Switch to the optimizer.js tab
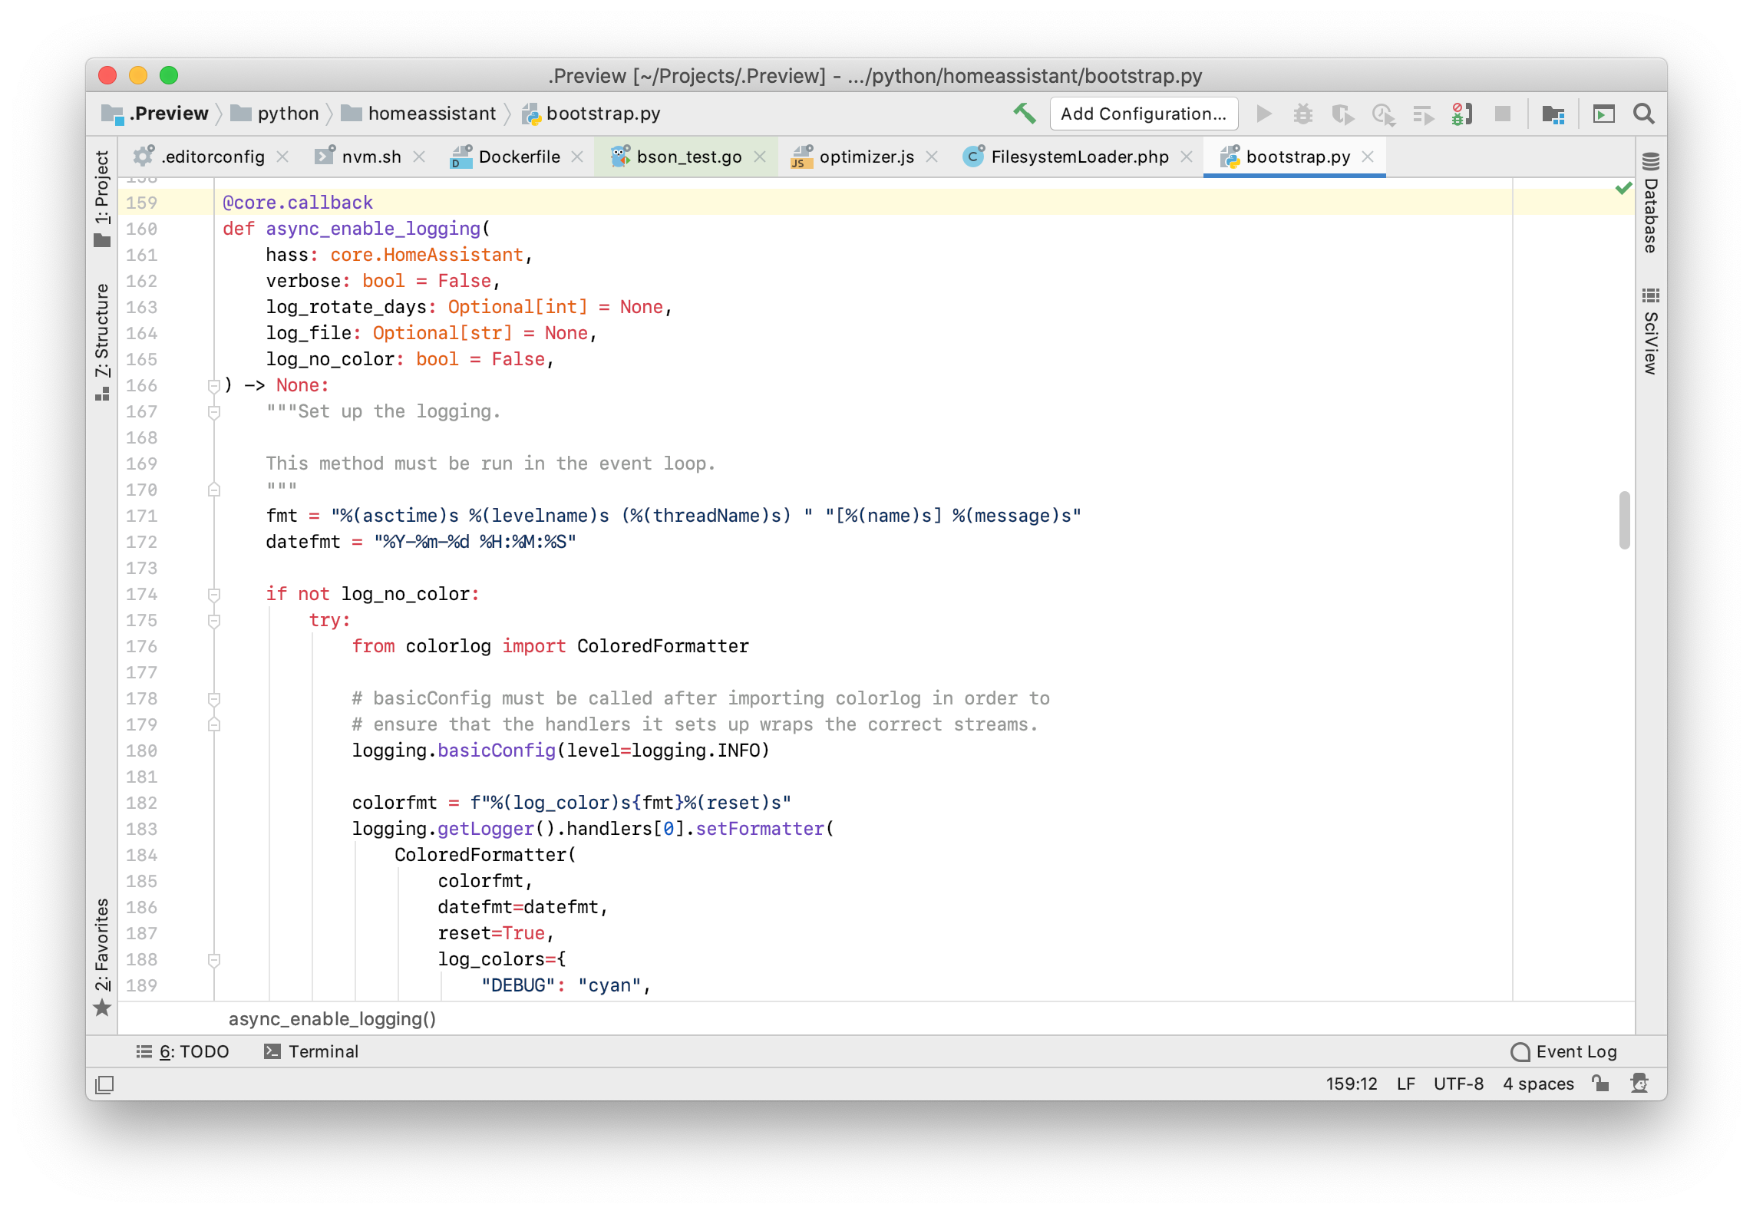The height and width of the screenshot is (1214, 1753). [x=866, y=157]
